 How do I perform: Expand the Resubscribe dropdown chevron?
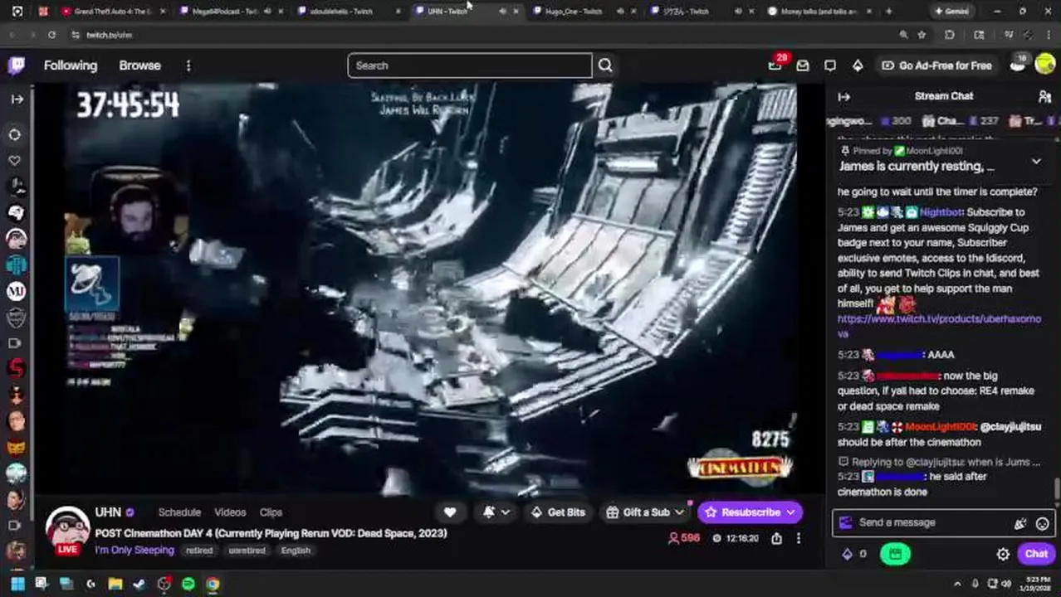[790, 512]
